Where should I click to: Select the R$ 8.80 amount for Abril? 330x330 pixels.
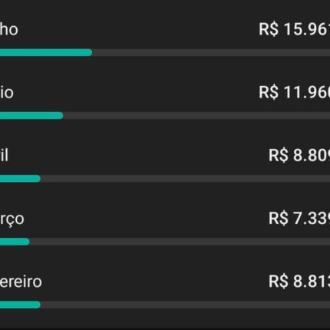[299, 155]
